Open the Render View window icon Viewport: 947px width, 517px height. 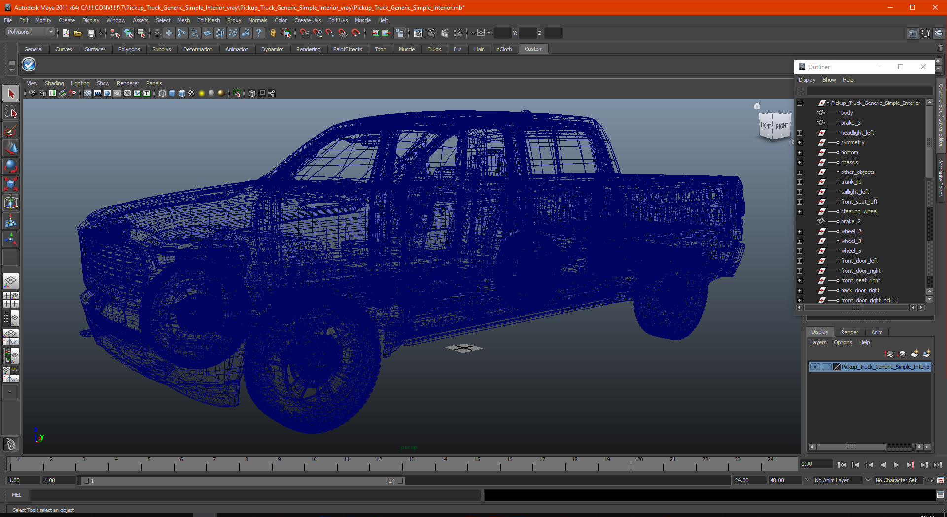418,33
